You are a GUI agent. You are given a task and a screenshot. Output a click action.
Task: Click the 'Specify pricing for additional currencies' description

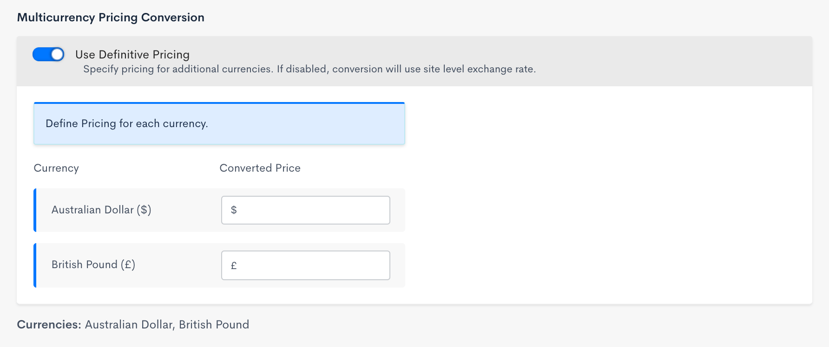point(309,69)
